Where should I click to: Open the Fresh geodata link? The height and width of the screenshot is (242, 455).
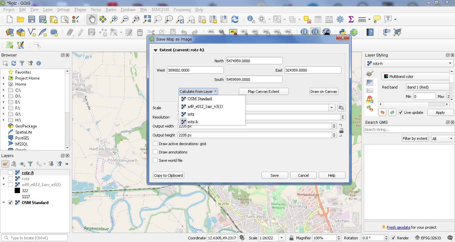click(398, 227)
